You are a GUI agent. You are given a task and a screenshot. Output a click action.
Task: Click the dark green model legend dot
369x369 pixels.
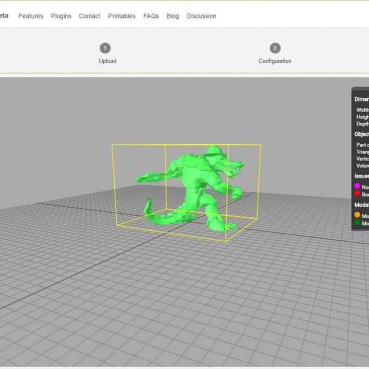357,223
